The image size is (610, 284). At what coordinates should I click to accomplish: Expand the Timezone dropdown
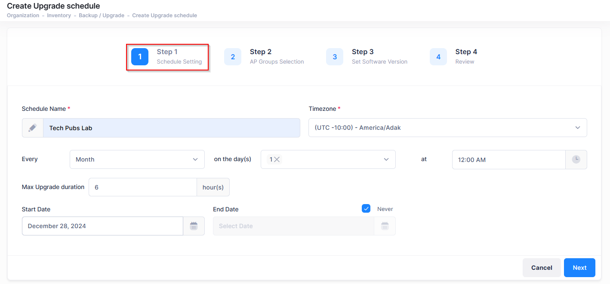(x=447, y=128)
